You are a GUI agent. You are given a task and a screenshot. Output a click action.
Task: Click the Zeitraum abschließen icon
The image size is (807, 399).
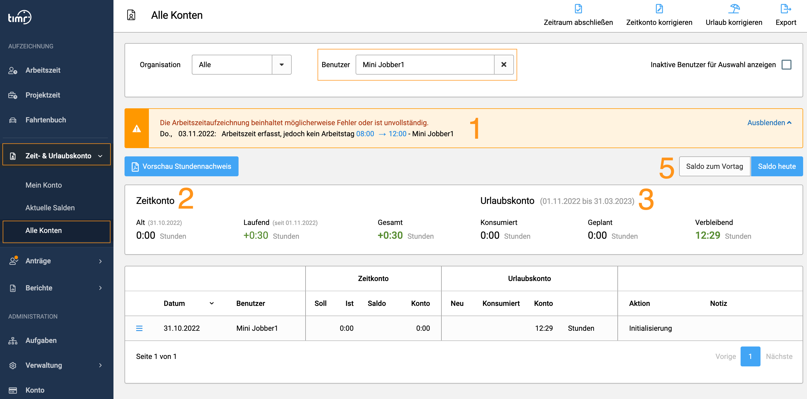(578, 9)
